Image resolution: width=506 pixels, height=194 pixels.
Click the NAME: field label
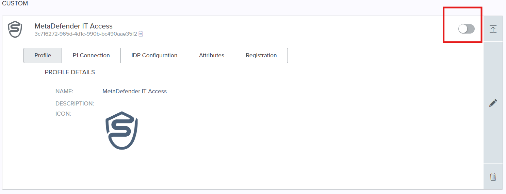(x=64, y=91)
